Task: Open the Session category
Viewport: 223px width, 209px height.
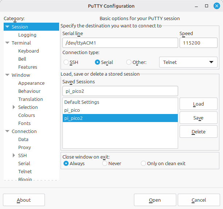Action: pyautogui.click(x=20, y=27)
